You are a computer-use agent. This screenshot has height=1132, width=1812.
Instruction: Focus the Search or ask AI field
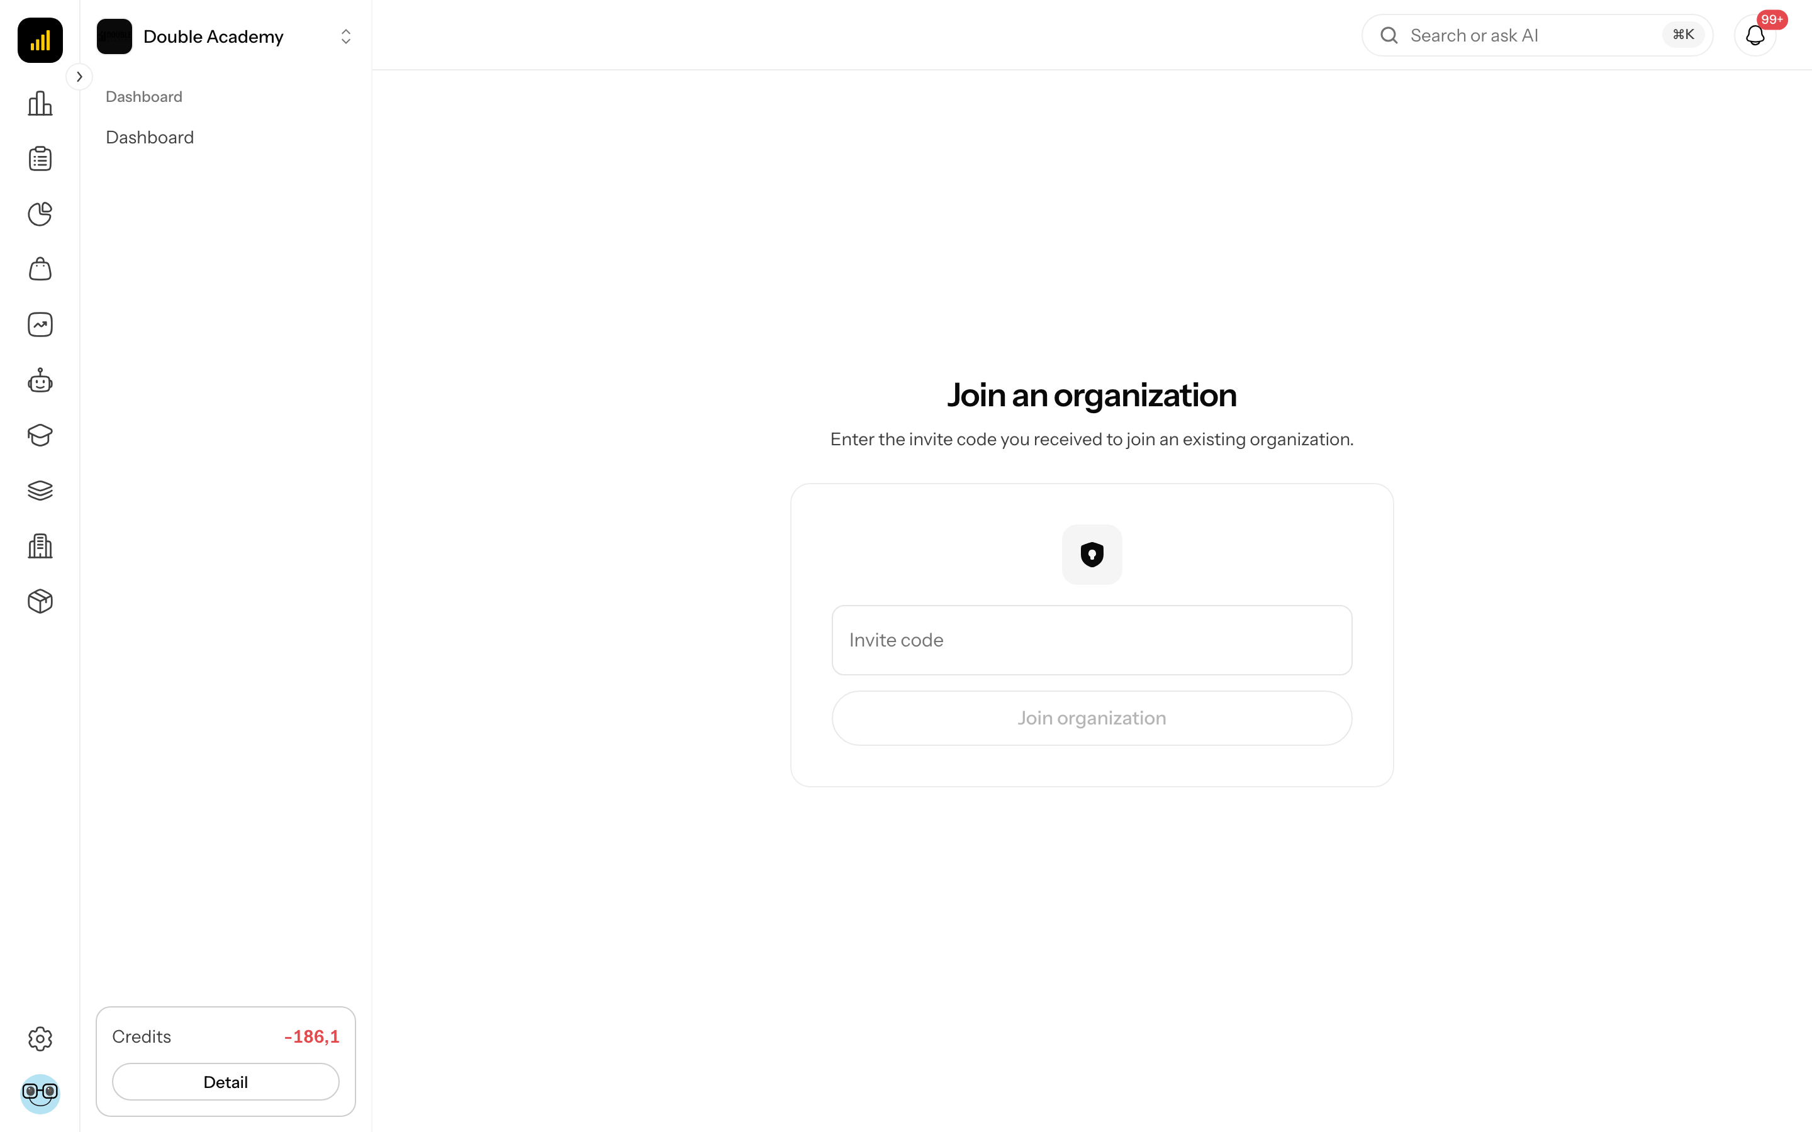[1537, 35]
